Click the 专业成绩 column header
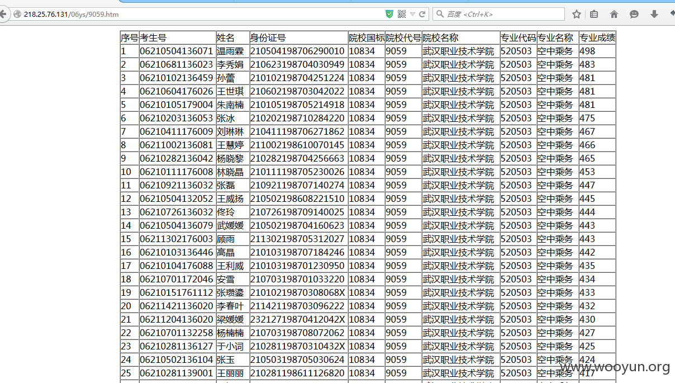This screenshot has height=383, width=675. [x=597, y=38]
